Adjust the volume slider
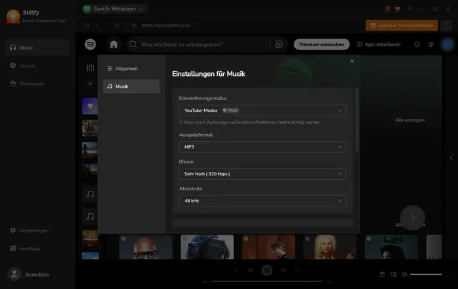This screenshot has width=458, height=289. tap(425, 275)
